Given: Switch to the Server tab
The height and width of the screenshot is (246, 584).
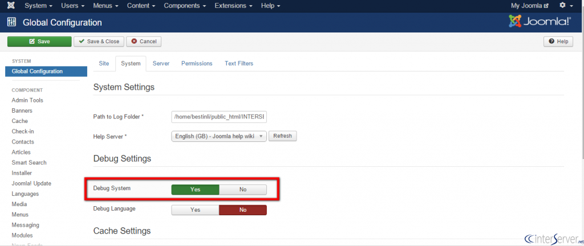Looking at the screenshot, I should click(161, 64).
